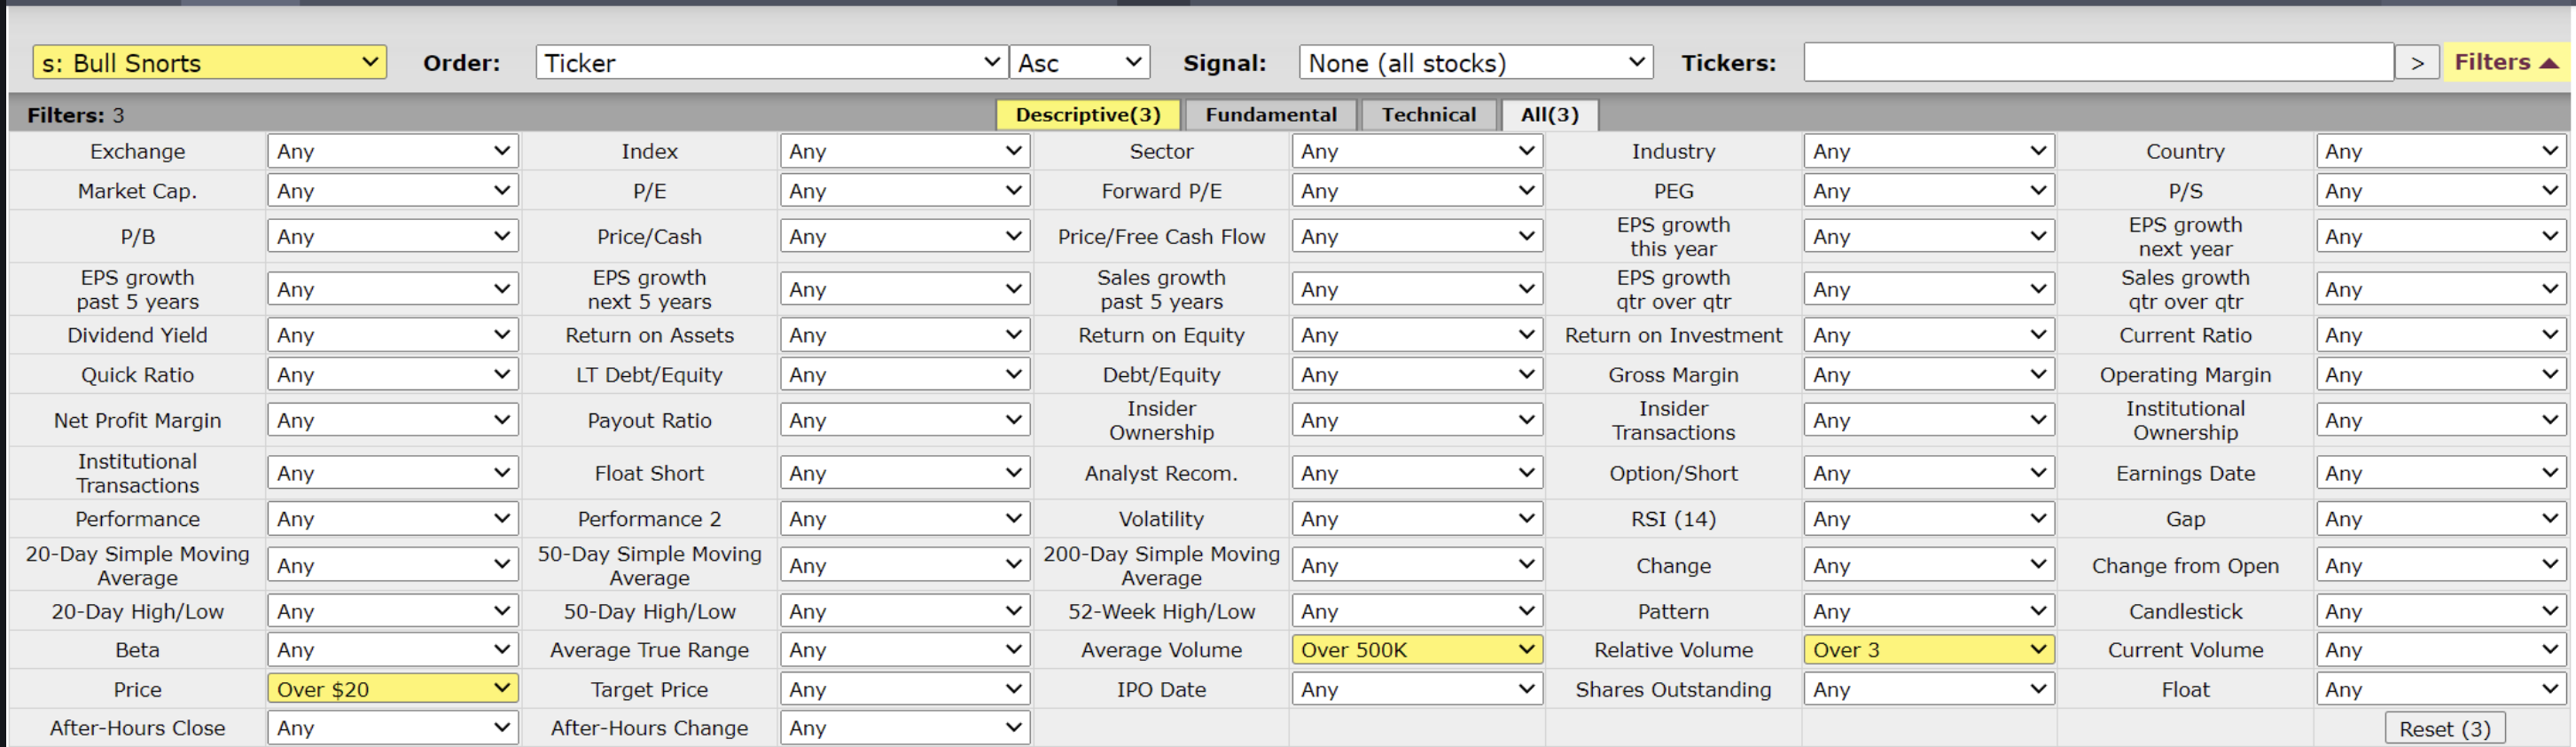Open the P/S filter dropdown
Screen dimensions: 2576x747
pos(2441,190)
